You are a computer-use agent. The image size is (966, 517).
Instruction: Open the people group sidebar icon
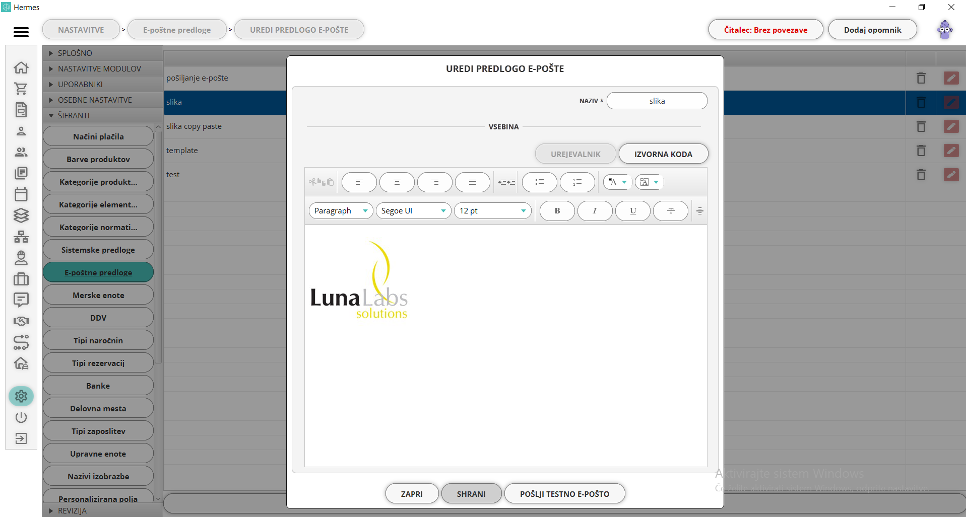(21, 152)
